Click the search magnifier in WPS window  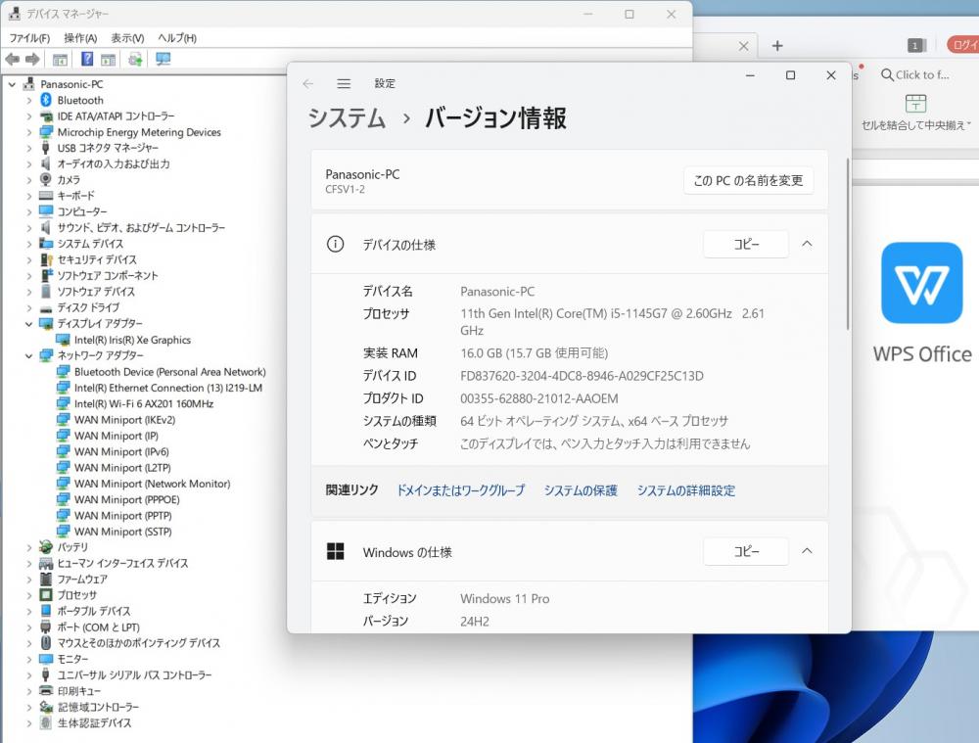click(x=887, y=75)
